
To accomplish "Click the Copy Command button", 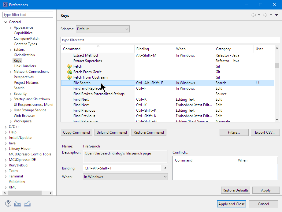I will [76, 132].
